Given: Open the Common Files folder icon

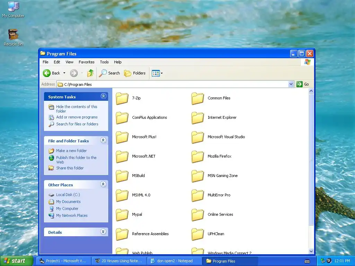Looking at the screenshot, I should coord(198,98).
